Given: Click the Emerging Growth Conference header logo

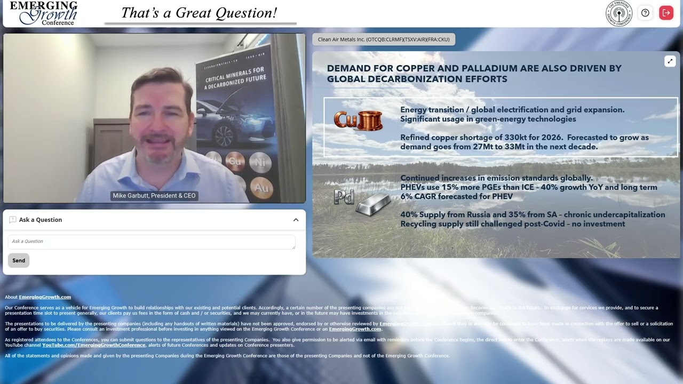Looking at the screenshot, I should coord(44,13).
